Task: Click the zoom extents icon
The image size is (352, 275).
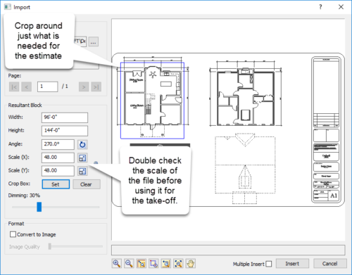Action: coord(178,264)
